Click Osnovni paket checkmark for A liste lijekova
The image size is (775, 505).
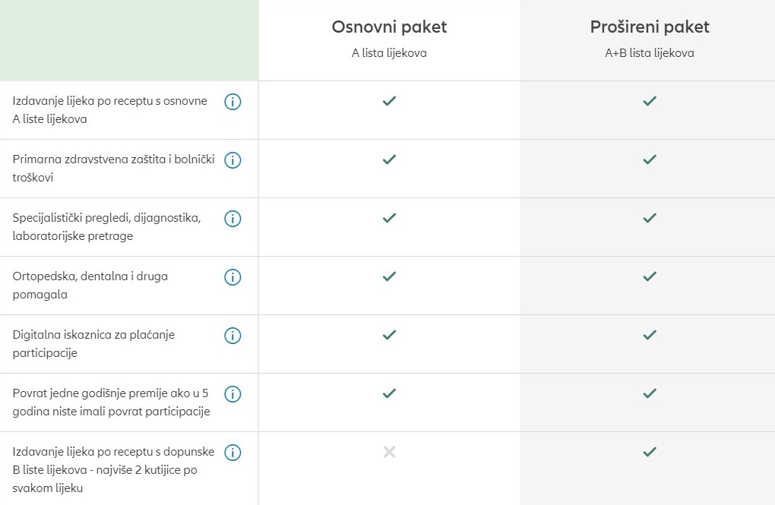click(x=389, y=101)
